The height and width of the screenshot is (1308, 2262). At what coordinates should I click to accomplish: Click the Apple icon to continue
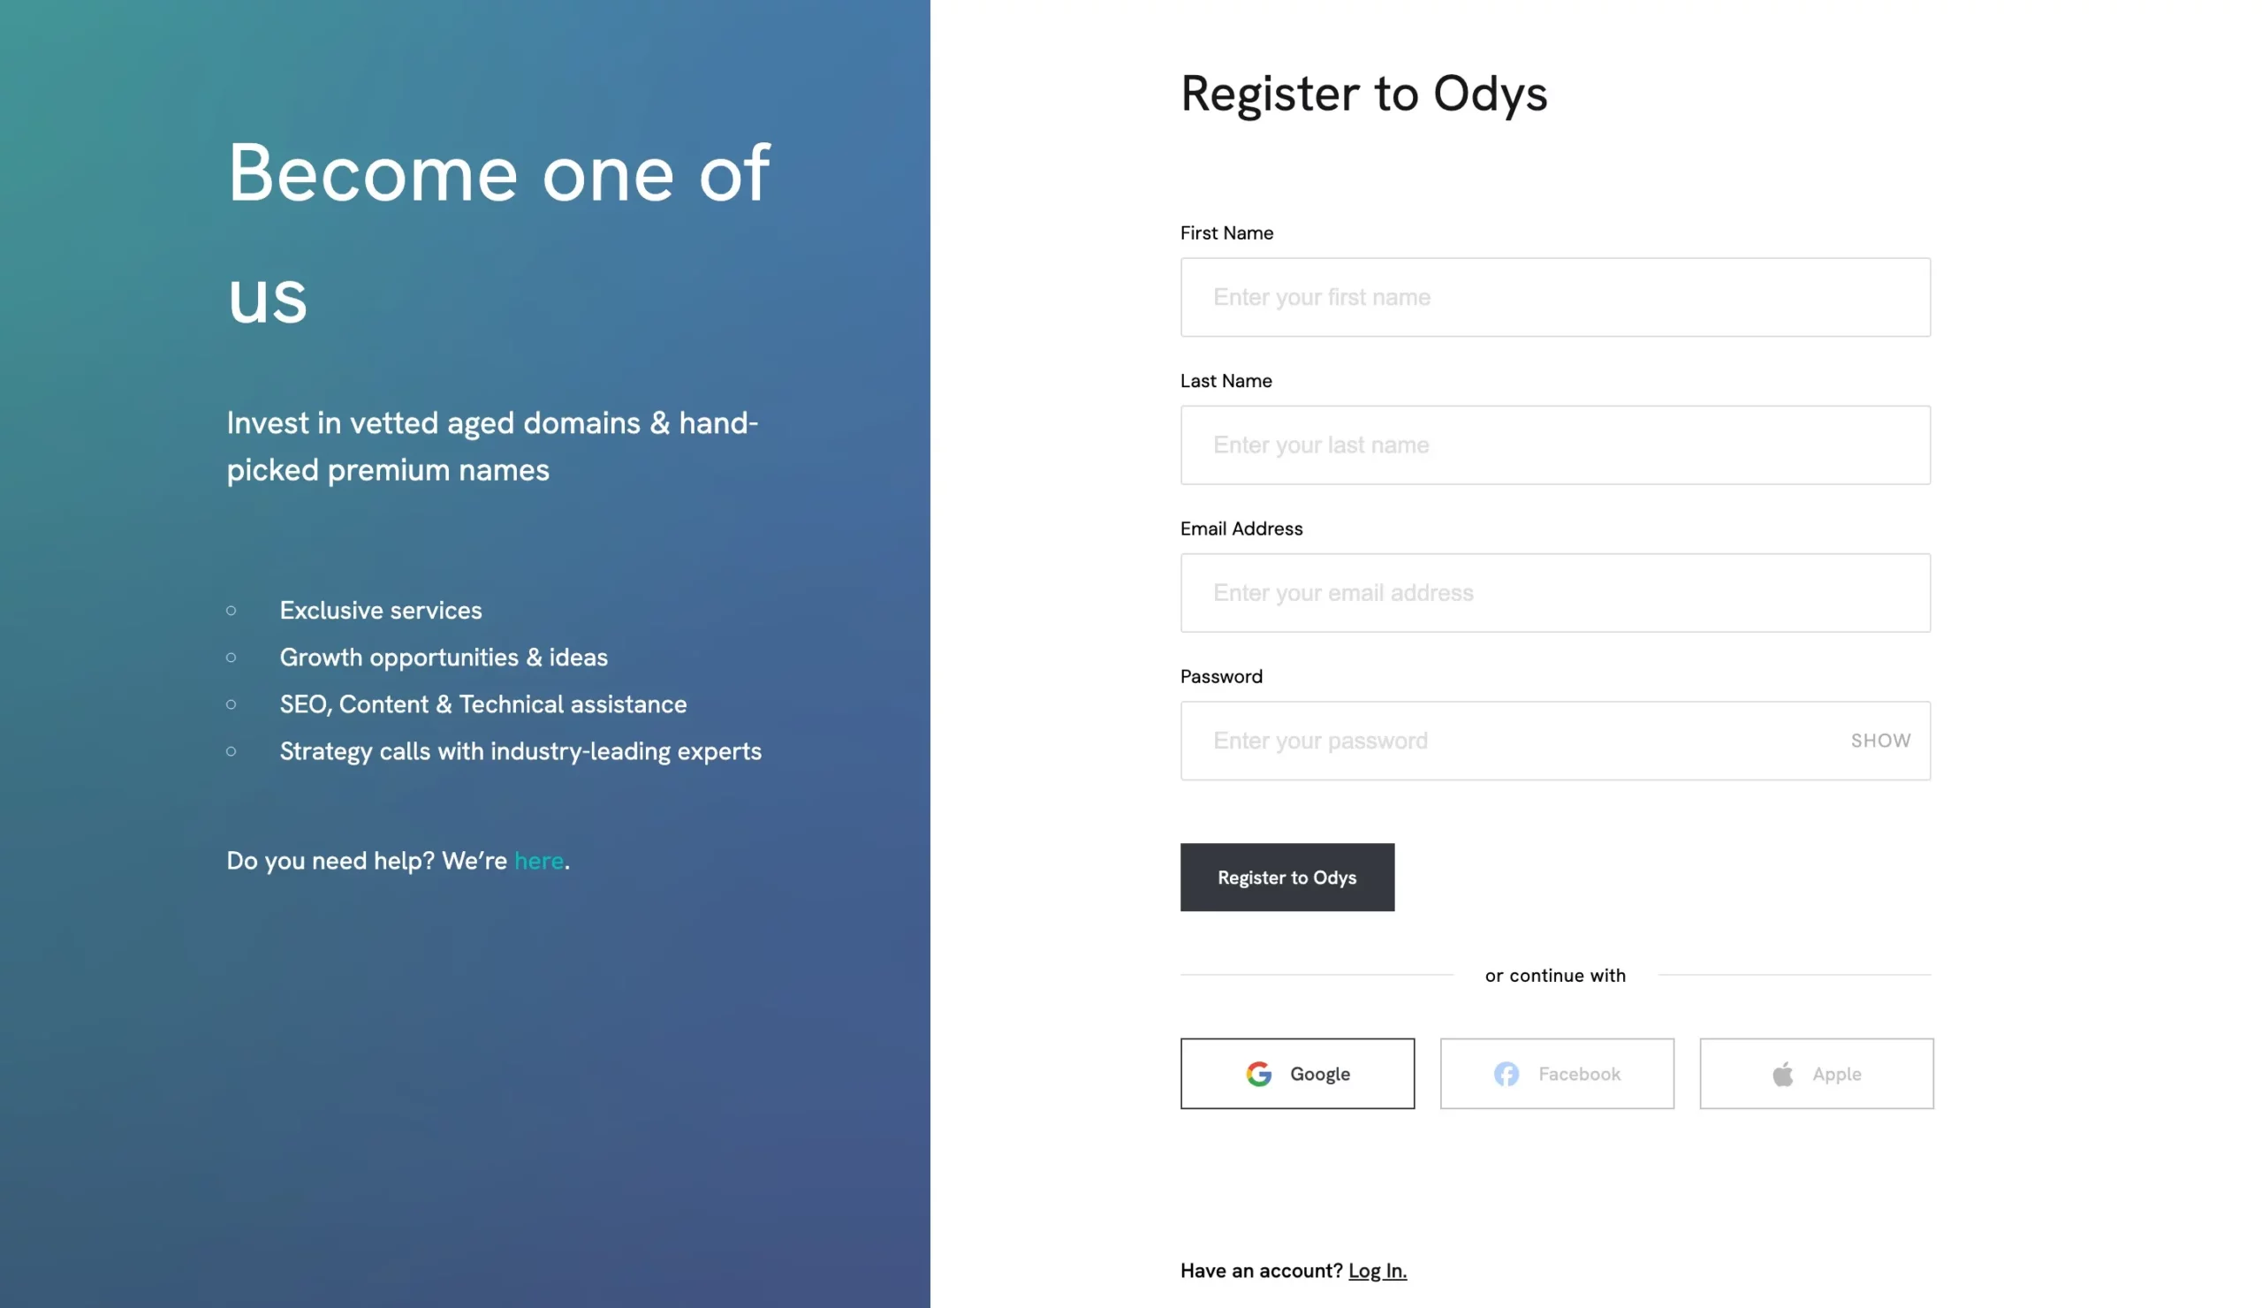point(1781,1075)
